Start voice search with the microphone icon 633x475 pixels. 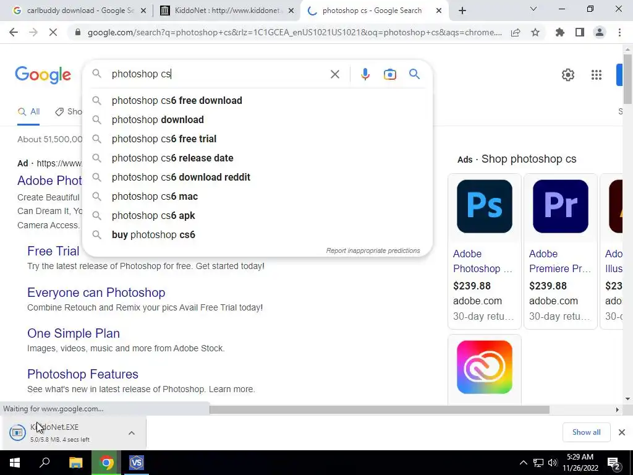pyautogui.click(x=365, y=74)
